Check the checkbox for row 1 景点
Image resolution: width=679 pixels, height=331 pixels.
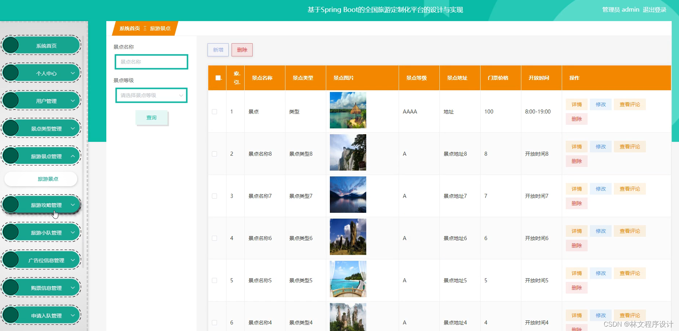[214, 112]
